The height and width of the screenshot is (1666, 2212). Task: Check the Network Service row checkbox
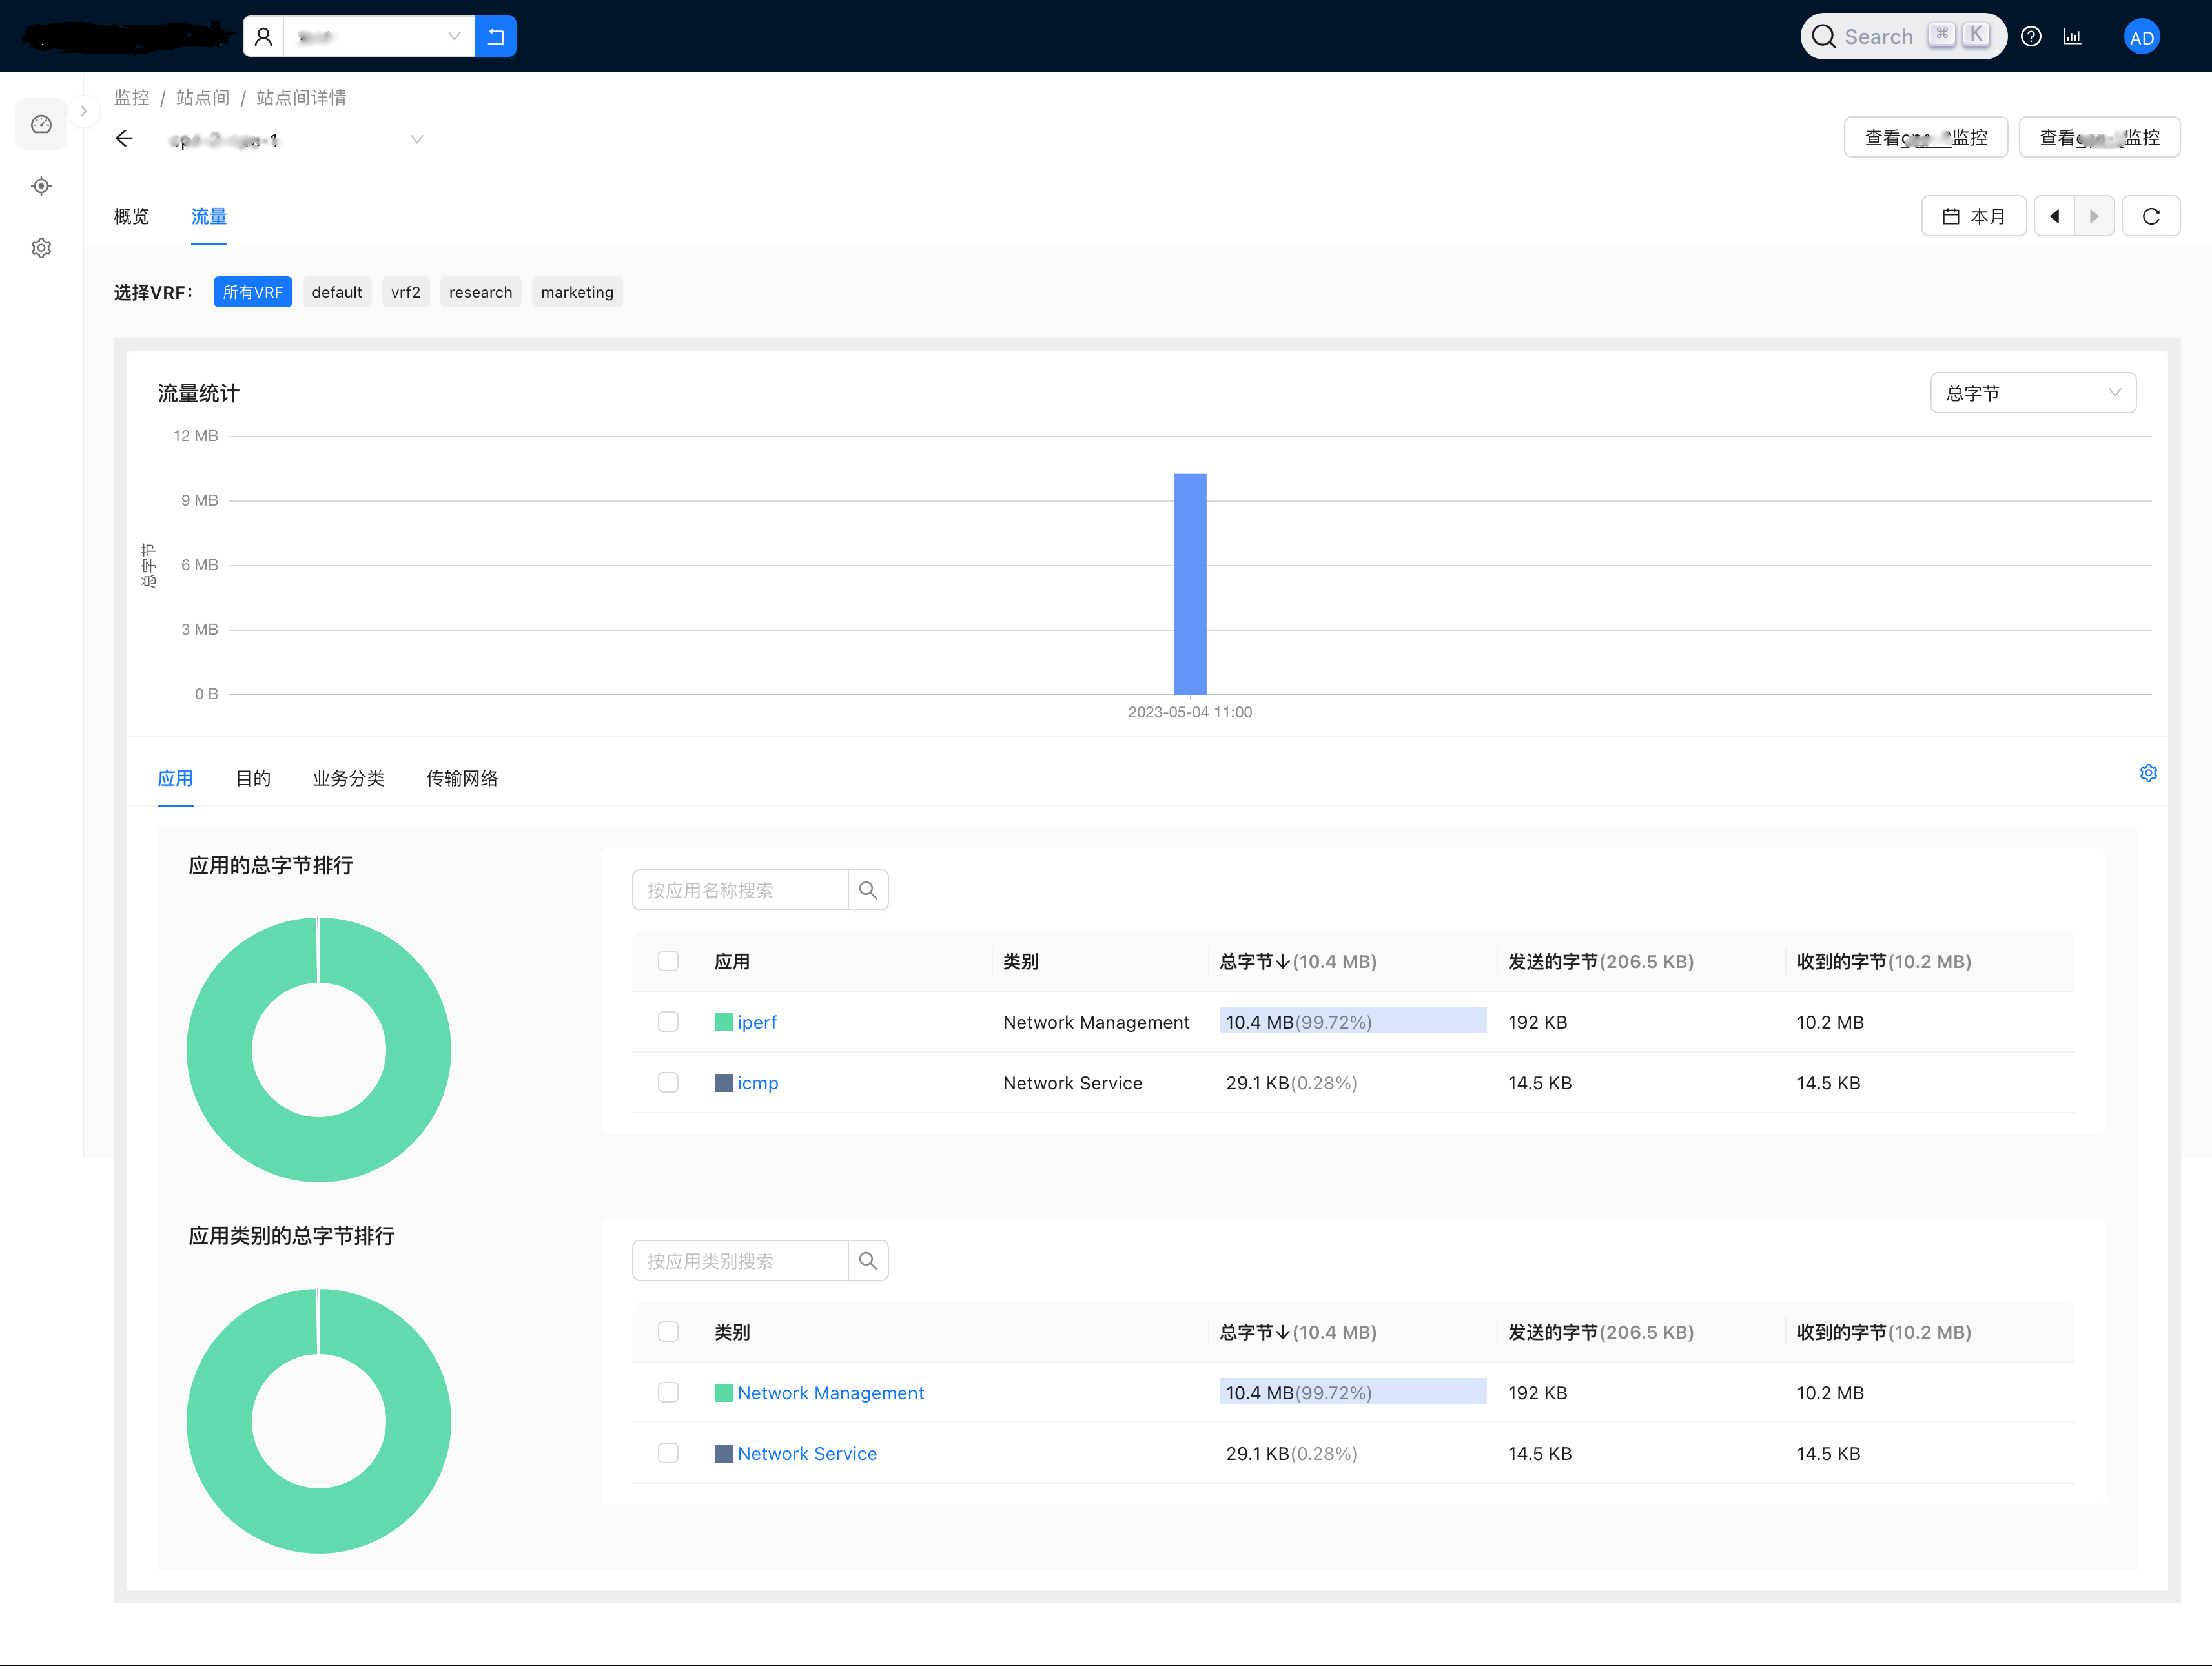click(668, 1454)
